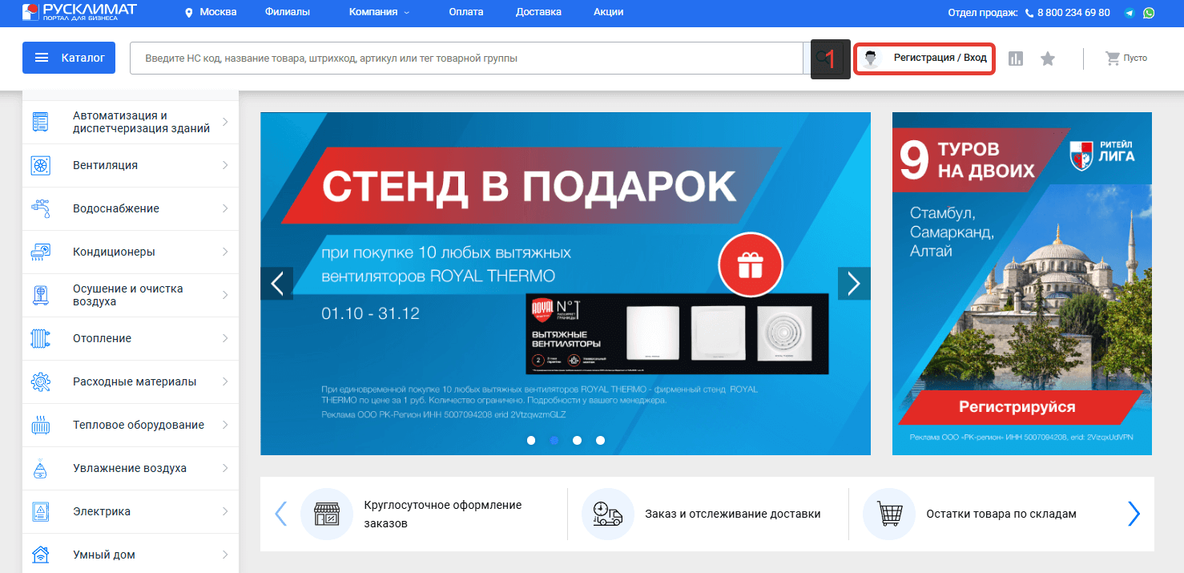
Task: Select the first banner slide dot
Action: 531,440
